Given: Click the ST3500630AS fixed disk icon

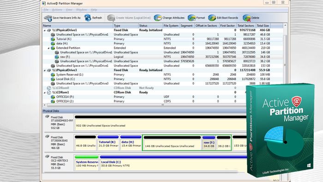Looking at the screenshot, I should coord(47,136).
